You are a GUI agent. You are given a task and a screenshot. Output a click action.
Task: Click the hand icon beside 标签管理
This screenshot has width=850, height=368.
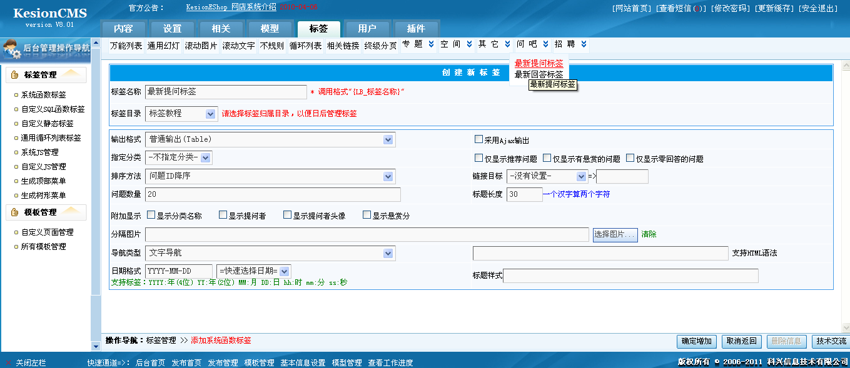[15, 75]
